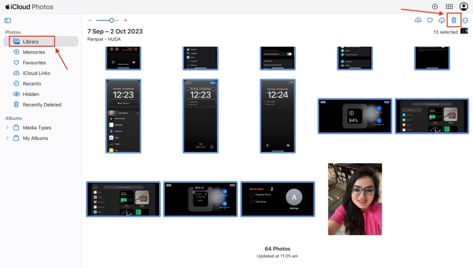Toggle the sidebar panel visibility

pos(8,21)
